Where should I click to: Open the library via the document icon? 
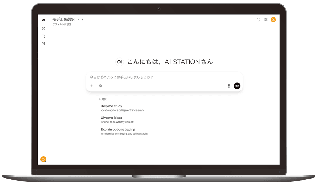pos(43,43)
